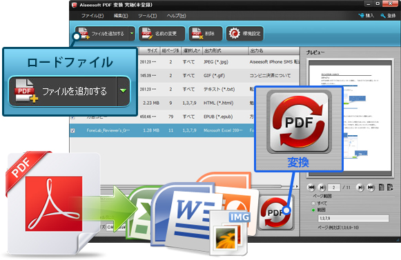Viewport: 401px width, 260px height.
Task: Select the FoneLab_Reviewer's_G file name
Action: click(108, 130)
